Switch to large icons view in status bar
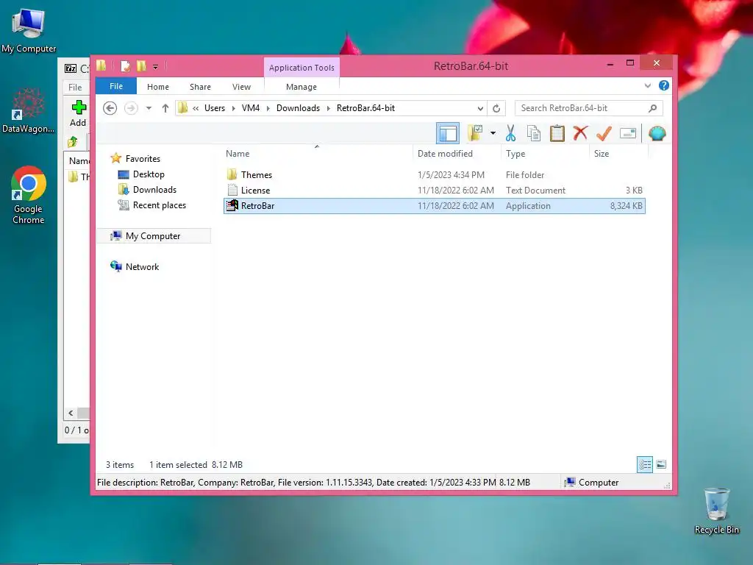 (661, 465)
